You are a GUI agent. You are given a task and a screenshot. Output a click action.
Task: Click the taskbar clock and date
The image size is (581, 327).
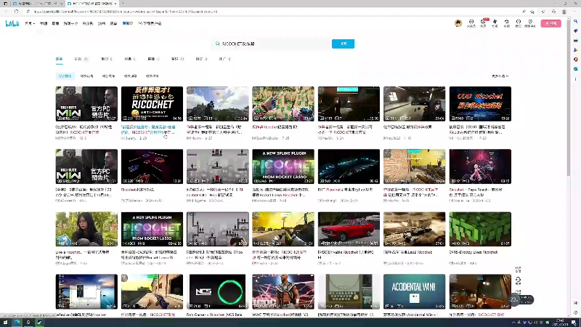560,323
